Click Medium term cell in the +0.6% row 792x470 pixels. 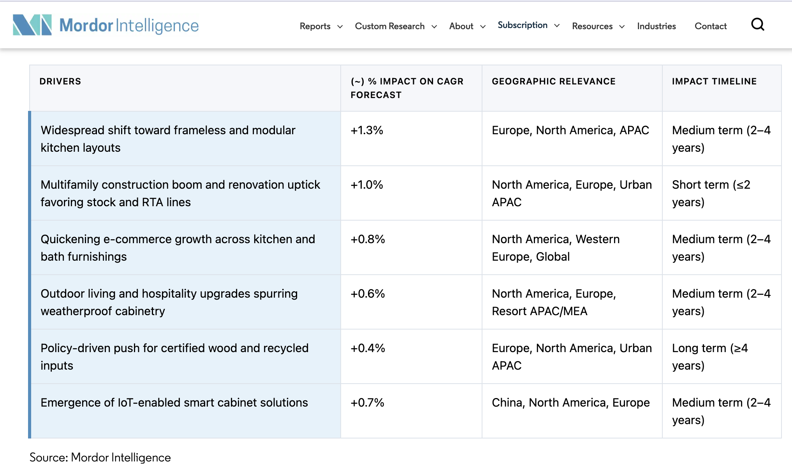coord(721,302)
